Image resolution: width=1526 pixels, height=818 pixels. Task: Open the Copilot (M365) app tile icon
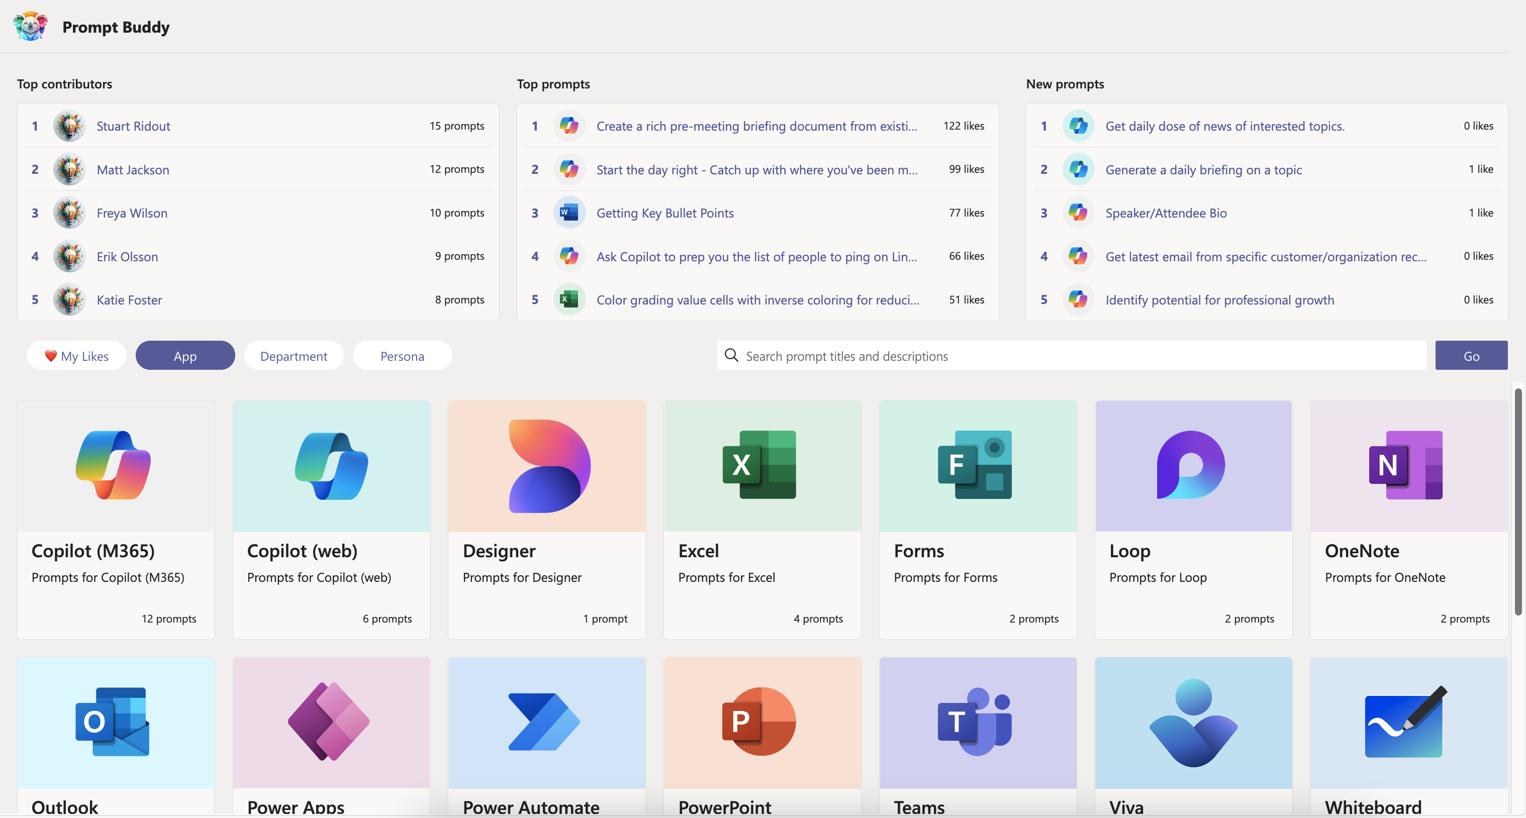pyautogui.click(x=113, y=466)
